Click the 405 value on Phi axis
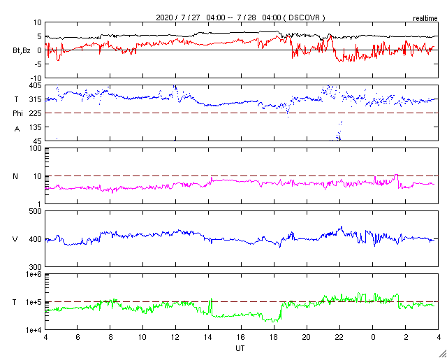This screenshot has height=358, width=447. click(32, 85)
